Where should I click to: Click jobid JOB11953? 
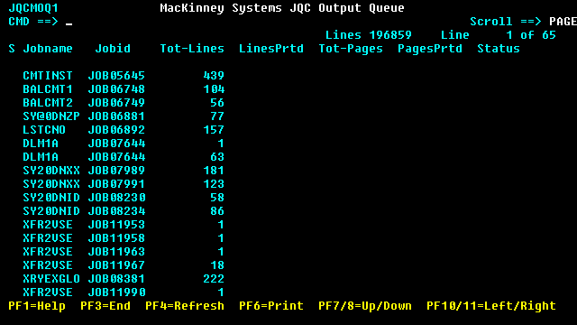tap(116, 225)
